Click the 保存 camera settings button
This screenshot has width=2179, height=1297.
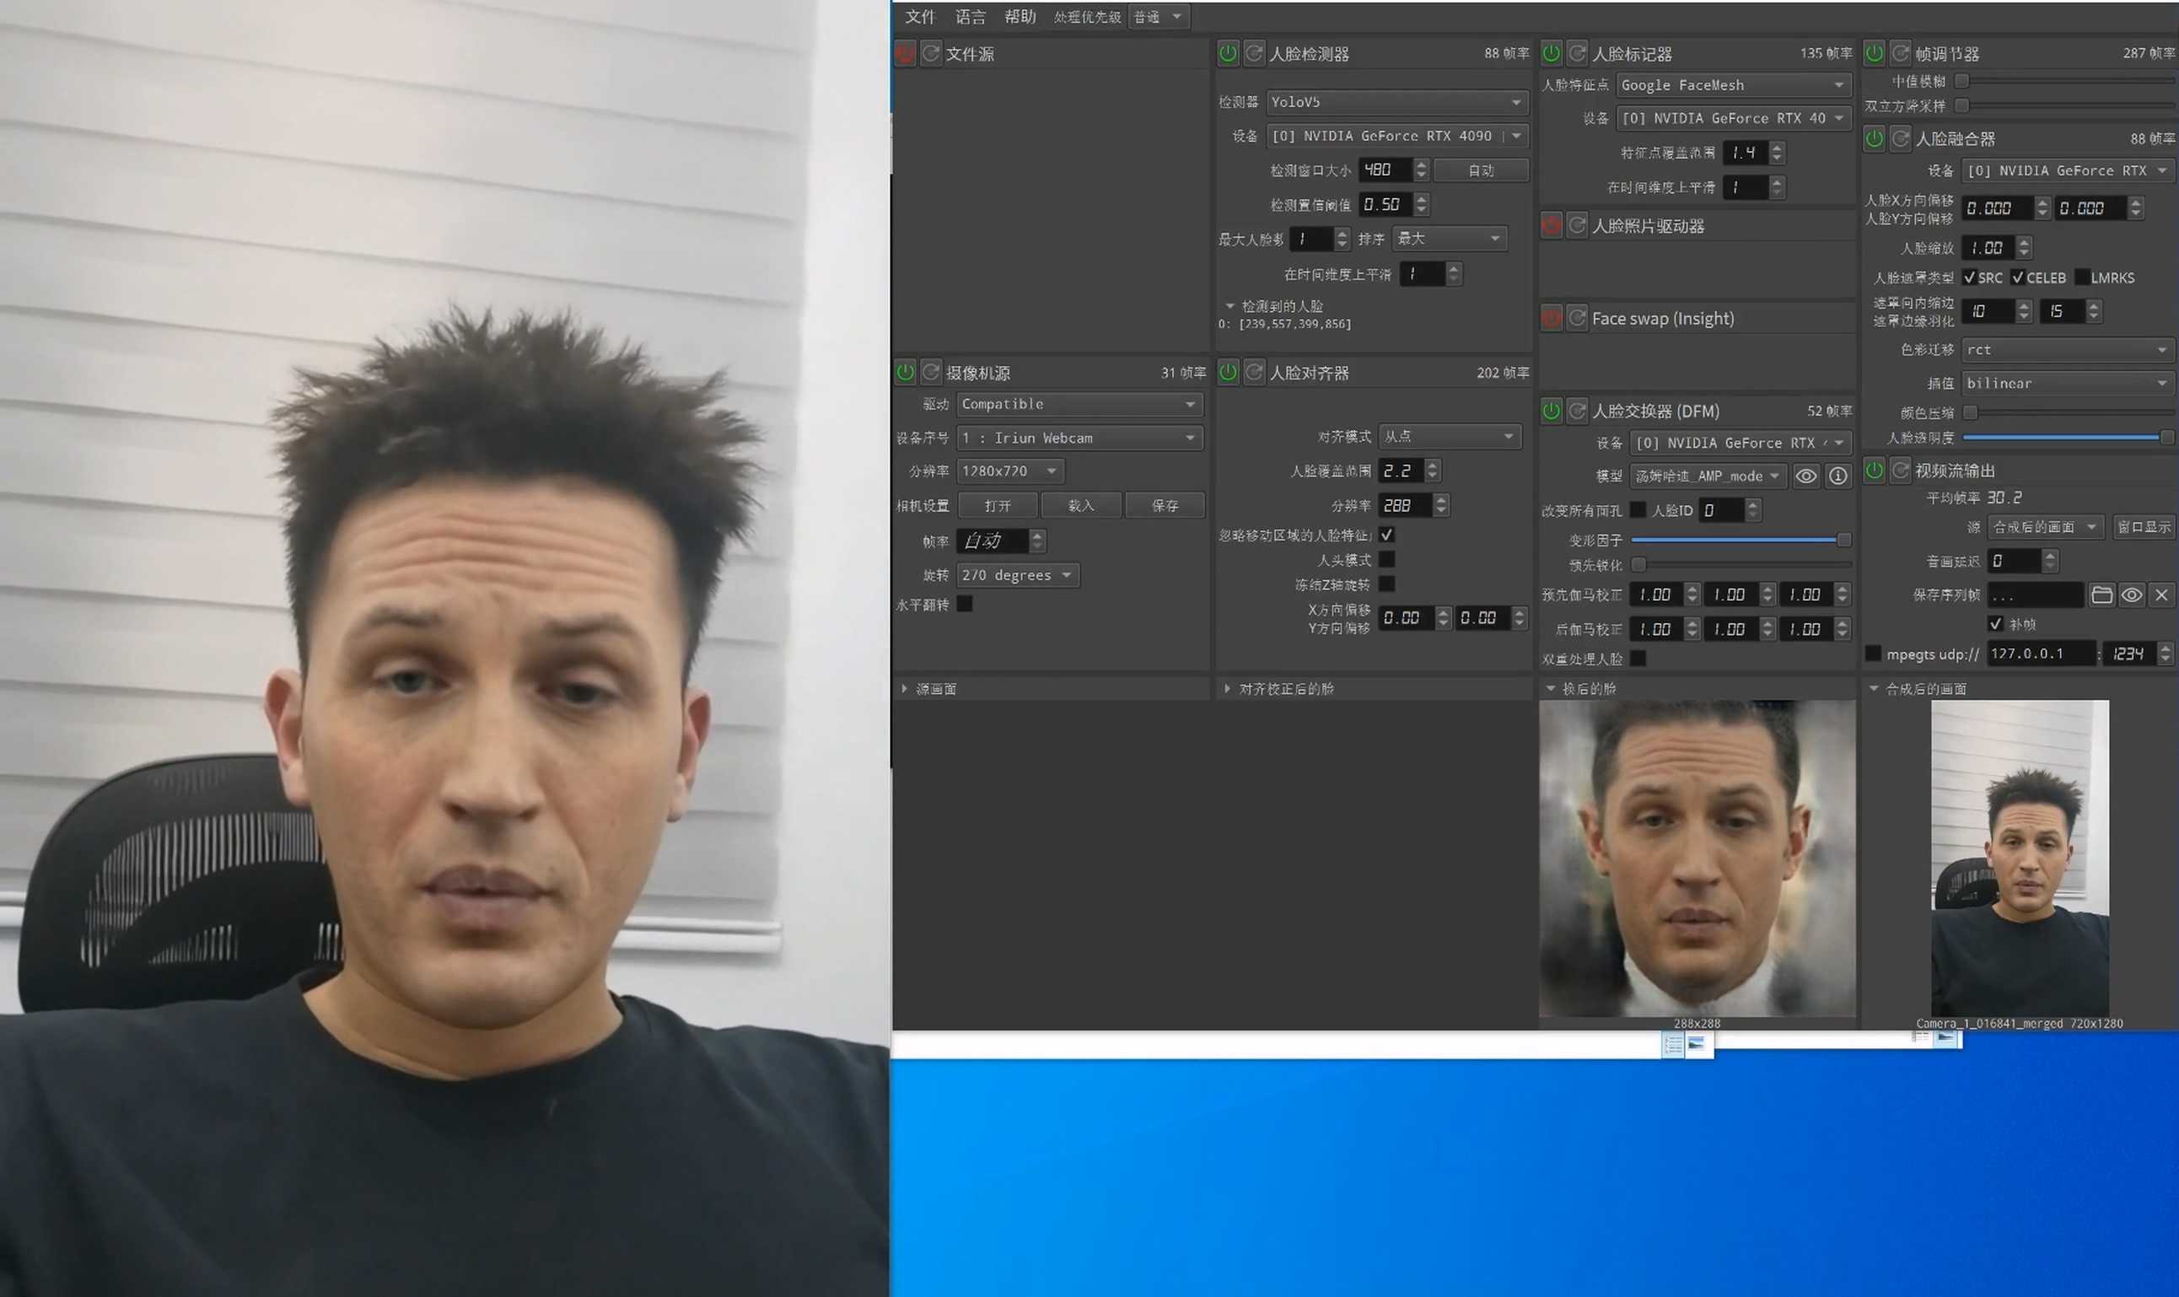(1164, 505)
